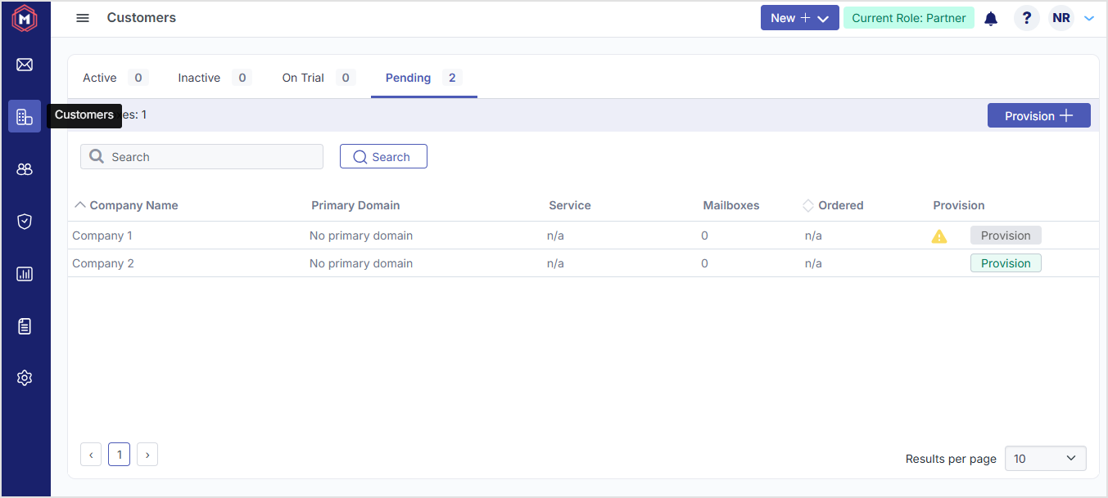Open the New dropdown button
The width and height of the screenshot is (1108, 498).
pyautogui.click(x=800, y=18)
